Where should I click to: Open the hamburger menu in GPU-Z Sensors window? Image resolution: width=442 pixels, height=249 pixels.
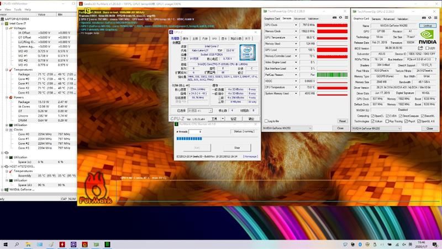346,18
